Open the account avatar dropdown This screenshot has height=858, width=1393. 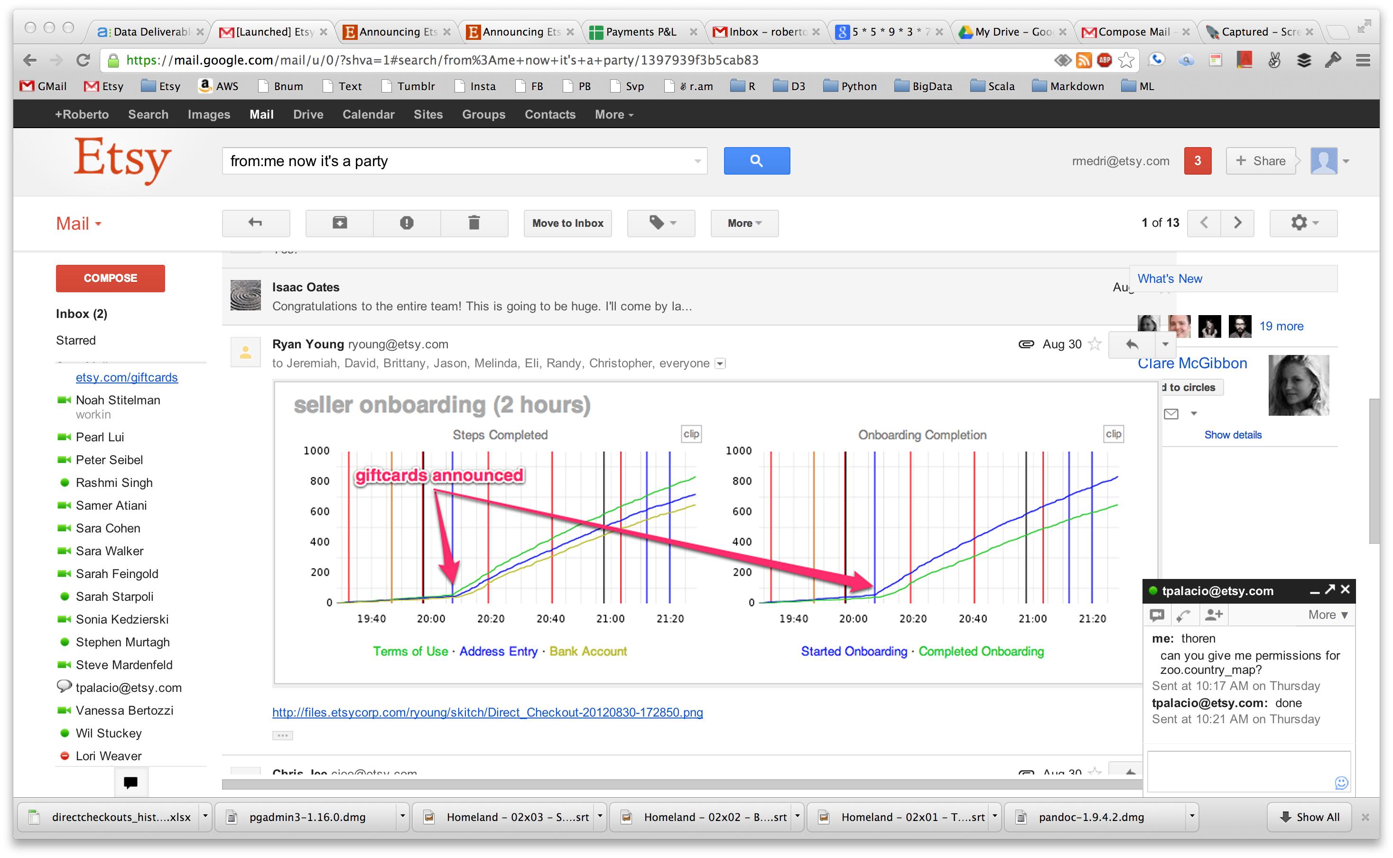1330,161
